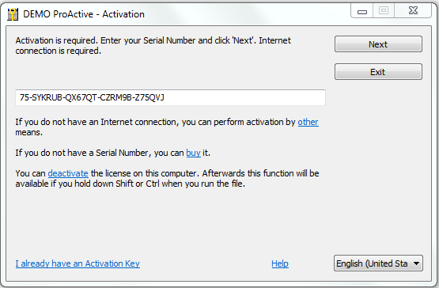Open the Help link
439x288 pixels.
tap(280, 263)
